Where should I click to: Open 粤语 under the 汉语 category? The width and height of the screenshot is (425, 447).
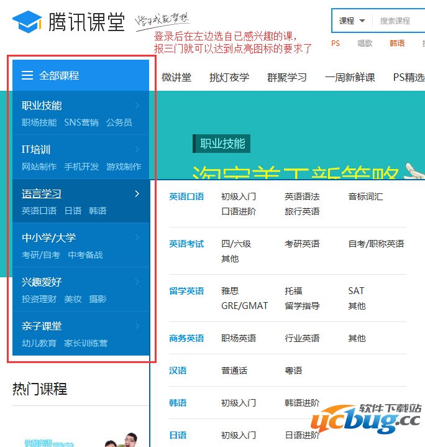[293, 371]
